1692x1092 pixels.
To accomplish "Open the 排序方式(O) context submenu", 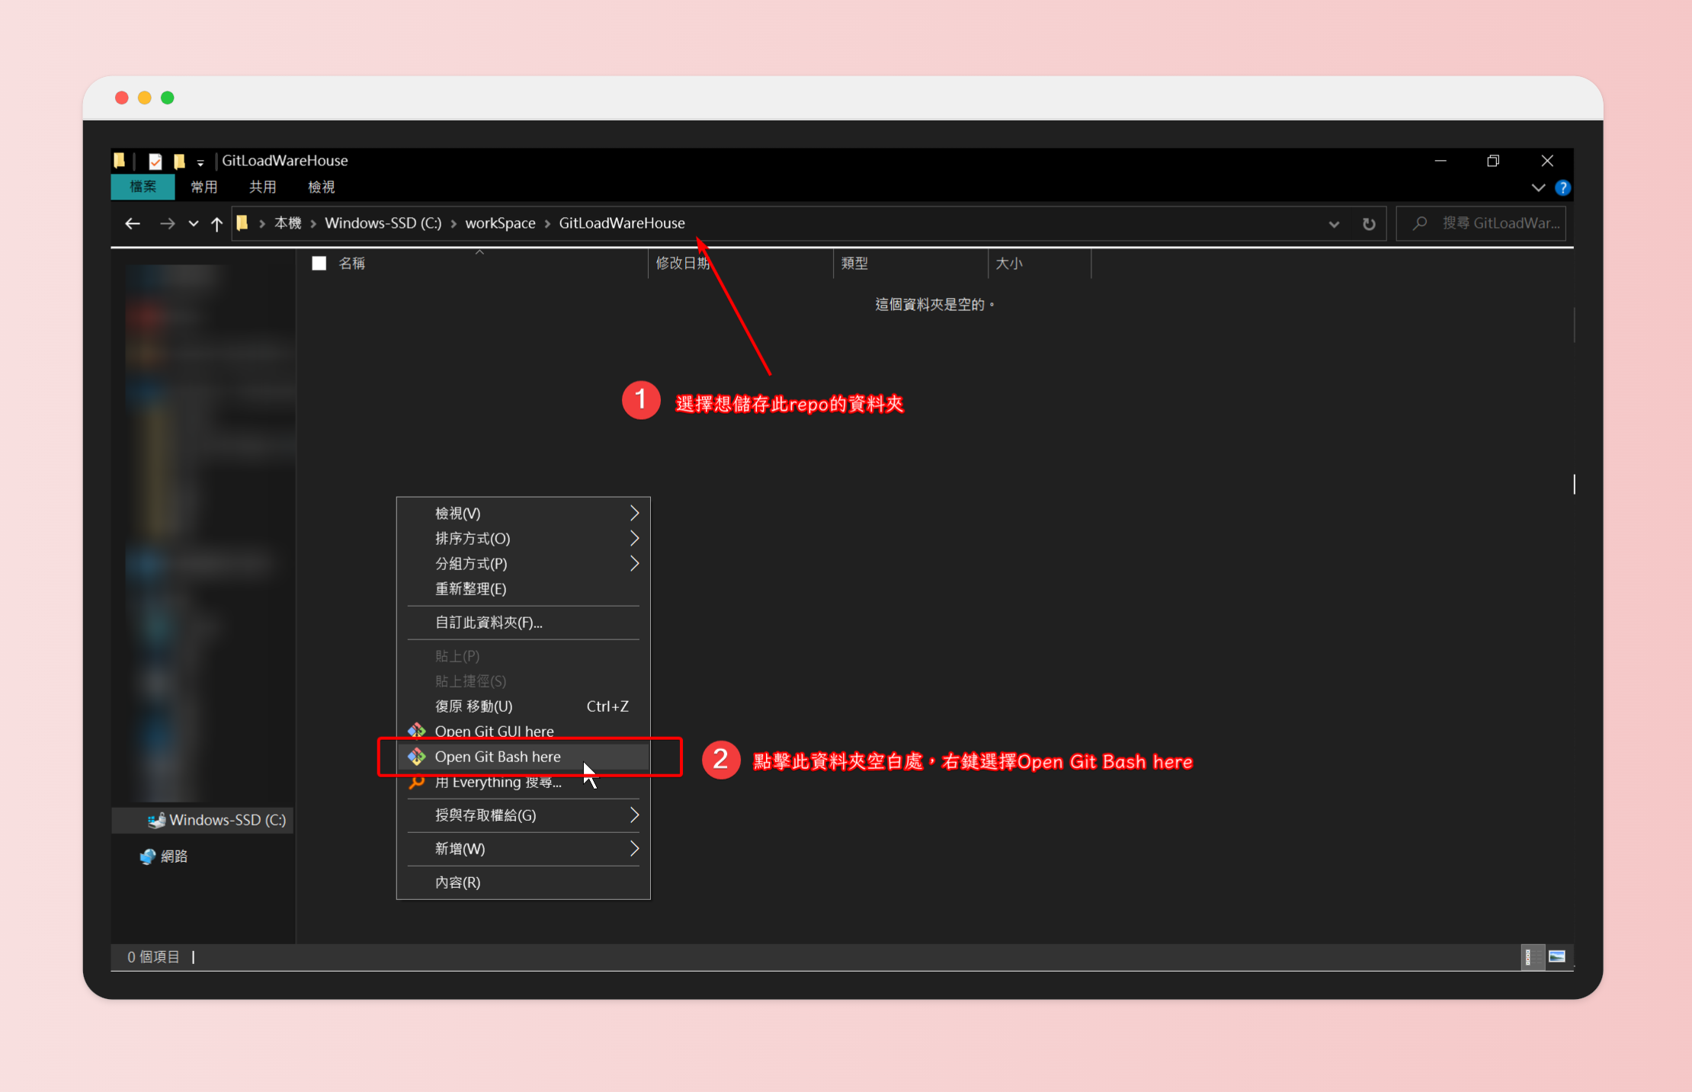I will [x=523, y=539].
